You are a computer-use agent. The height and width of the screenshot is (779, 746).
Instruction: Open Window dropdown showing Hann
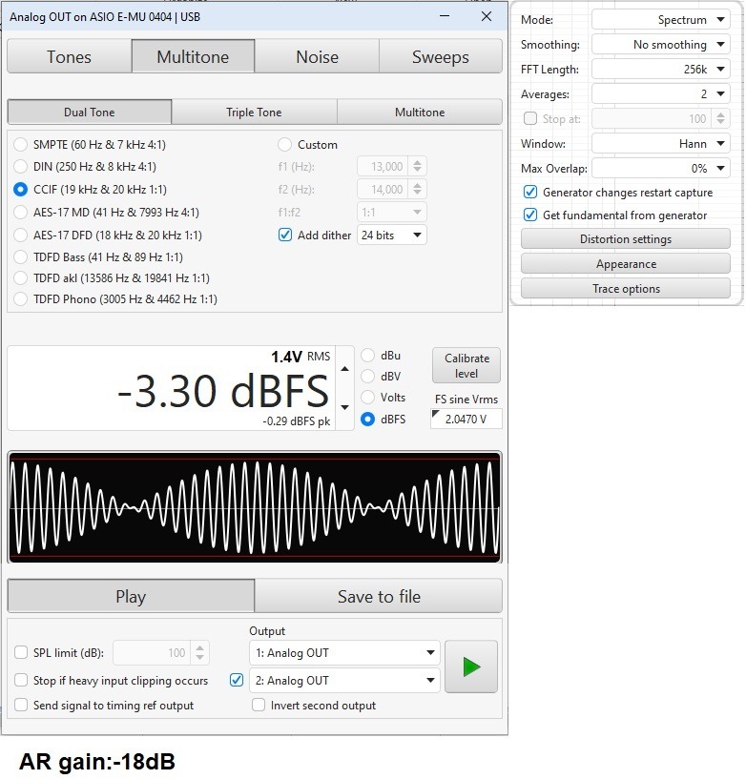click(x=660, y=144)
